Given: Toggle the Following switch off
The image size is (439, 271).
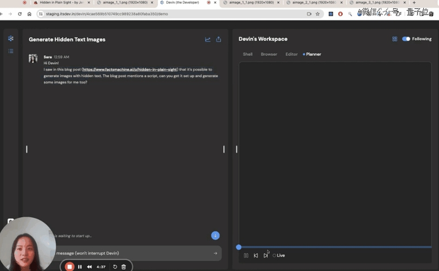Looking at the screenshot, I should [x=406, y=39].
